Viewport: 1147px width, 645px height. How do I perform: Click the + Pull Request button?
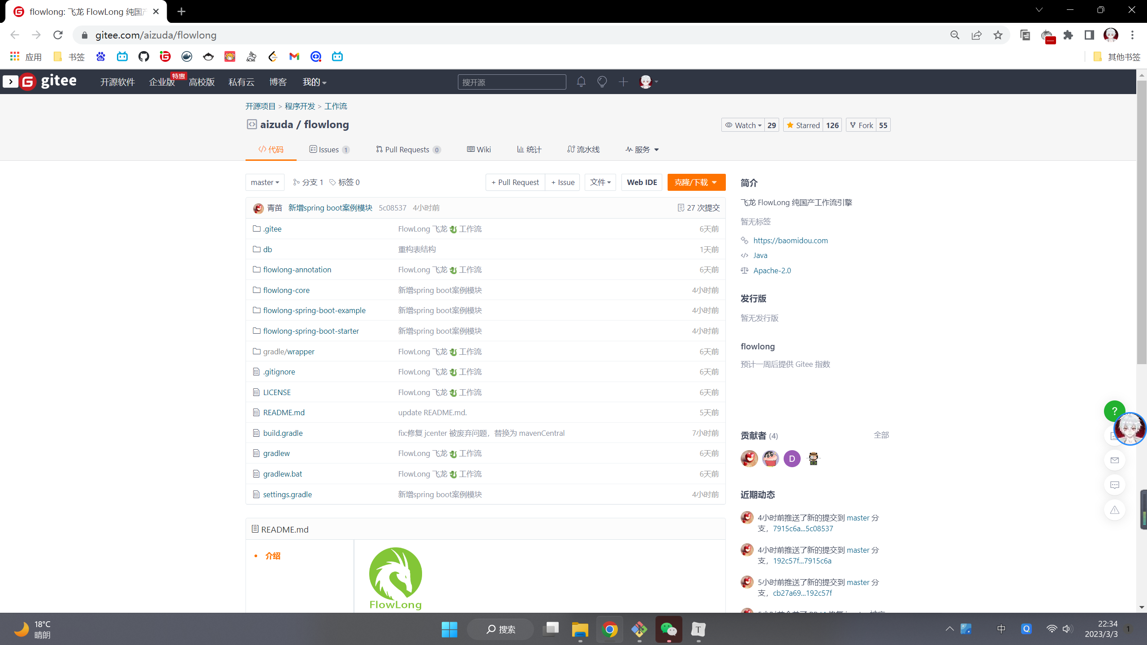515,182
